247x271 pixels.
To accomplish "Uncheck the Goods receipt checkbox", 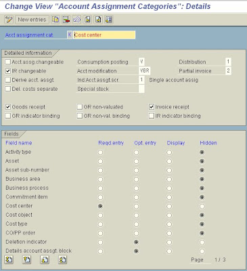I will click(8, 107).
